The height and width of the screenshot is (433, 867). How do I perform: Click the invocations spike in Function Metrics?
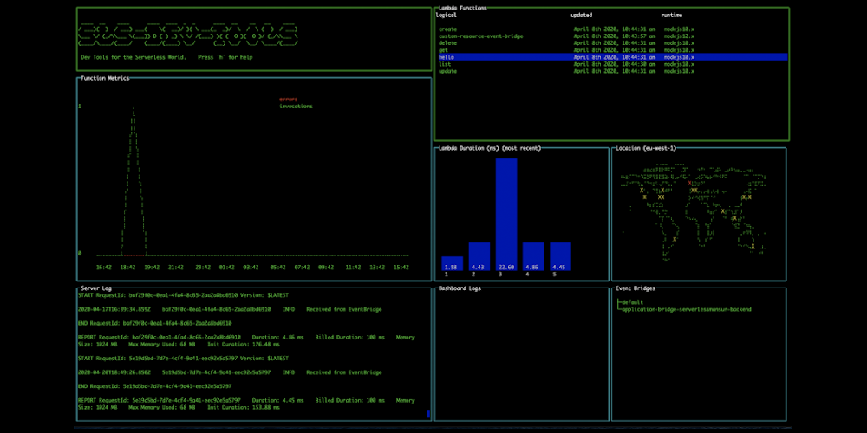click(134, 182)
